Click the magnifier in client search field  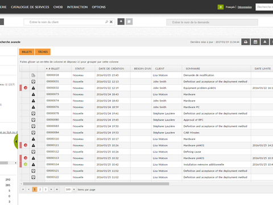[107, 22]
